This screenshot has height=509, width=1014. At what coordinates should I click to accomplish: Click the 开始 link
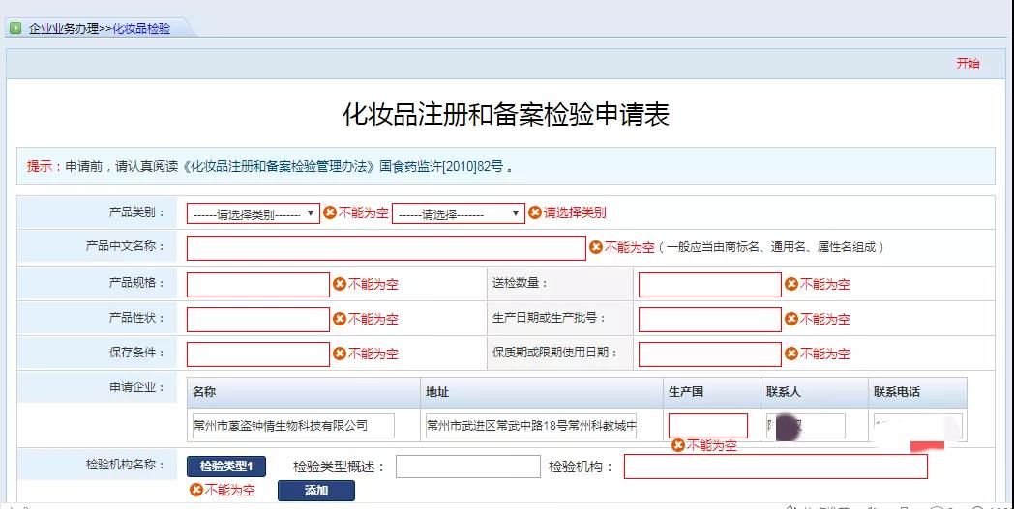(x=969, y=64)
